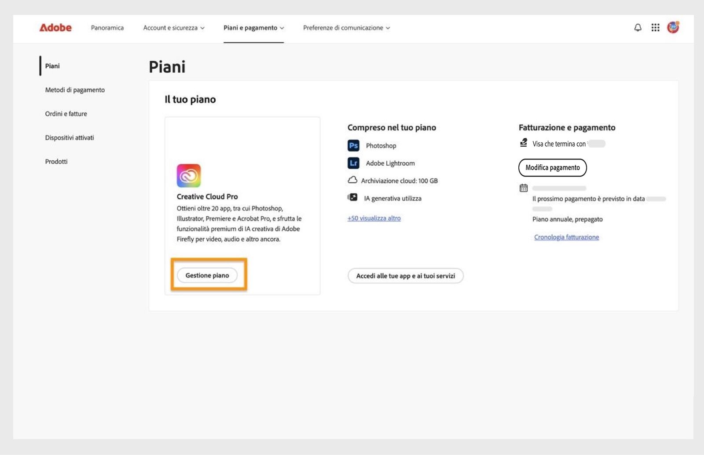Click the Creative Cloud Pro app icon
704x455 pixels.
(189, 175)
